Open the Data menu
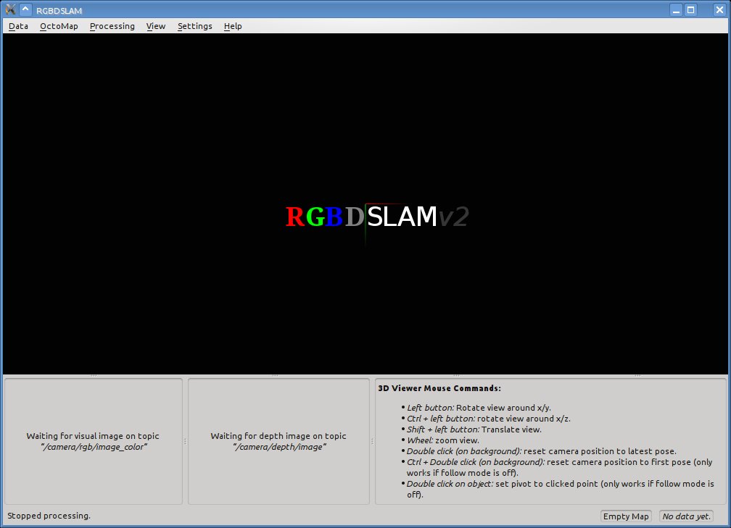This screenshot has width=731, height=528. point(18,26)
